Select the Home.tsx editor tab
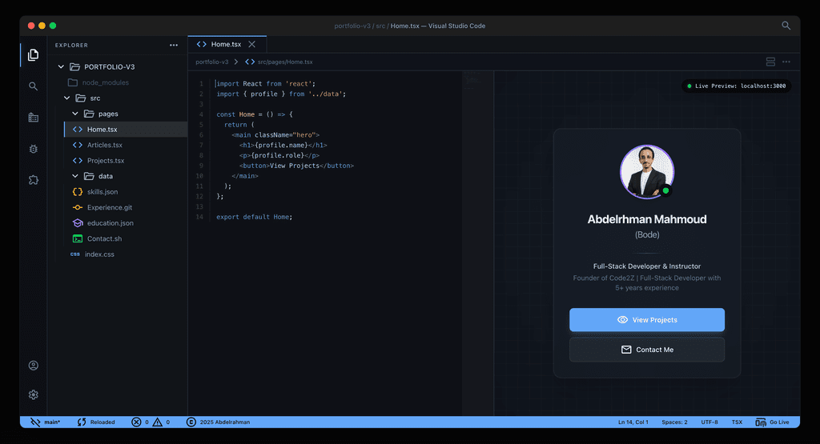820x444 pixels. (225, 45)
